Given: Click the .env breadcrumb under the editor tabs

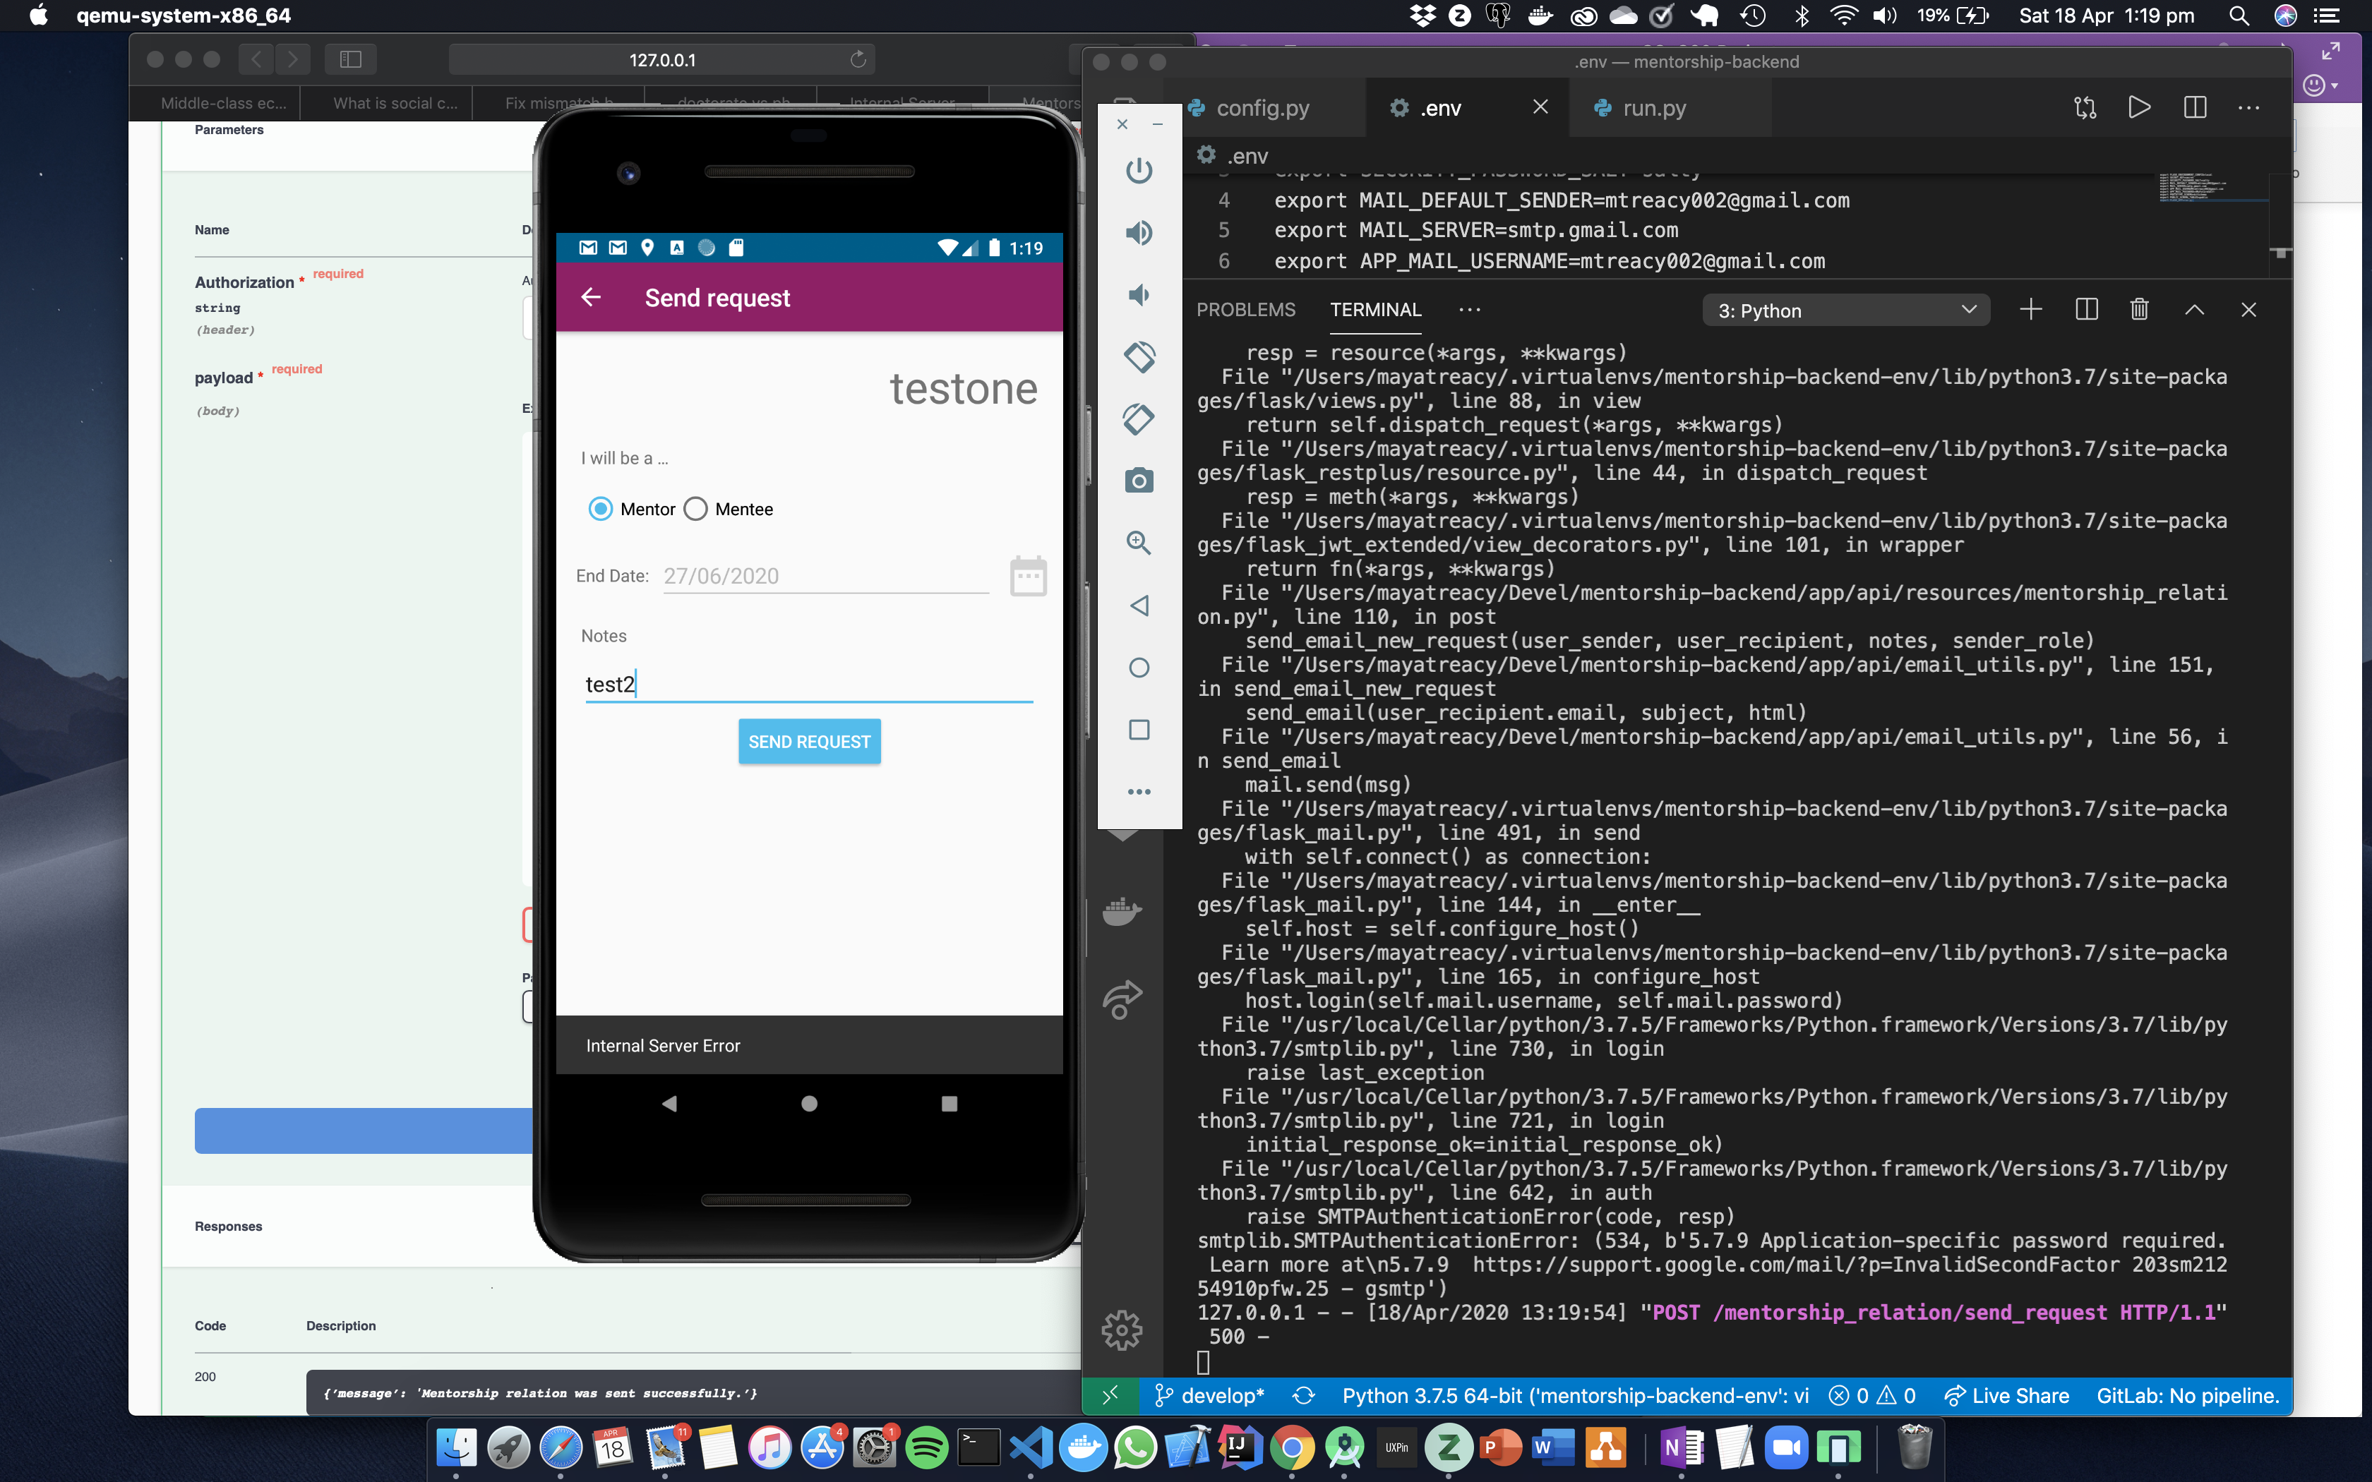Looking at the screenshot, I should coord(1233,156).
